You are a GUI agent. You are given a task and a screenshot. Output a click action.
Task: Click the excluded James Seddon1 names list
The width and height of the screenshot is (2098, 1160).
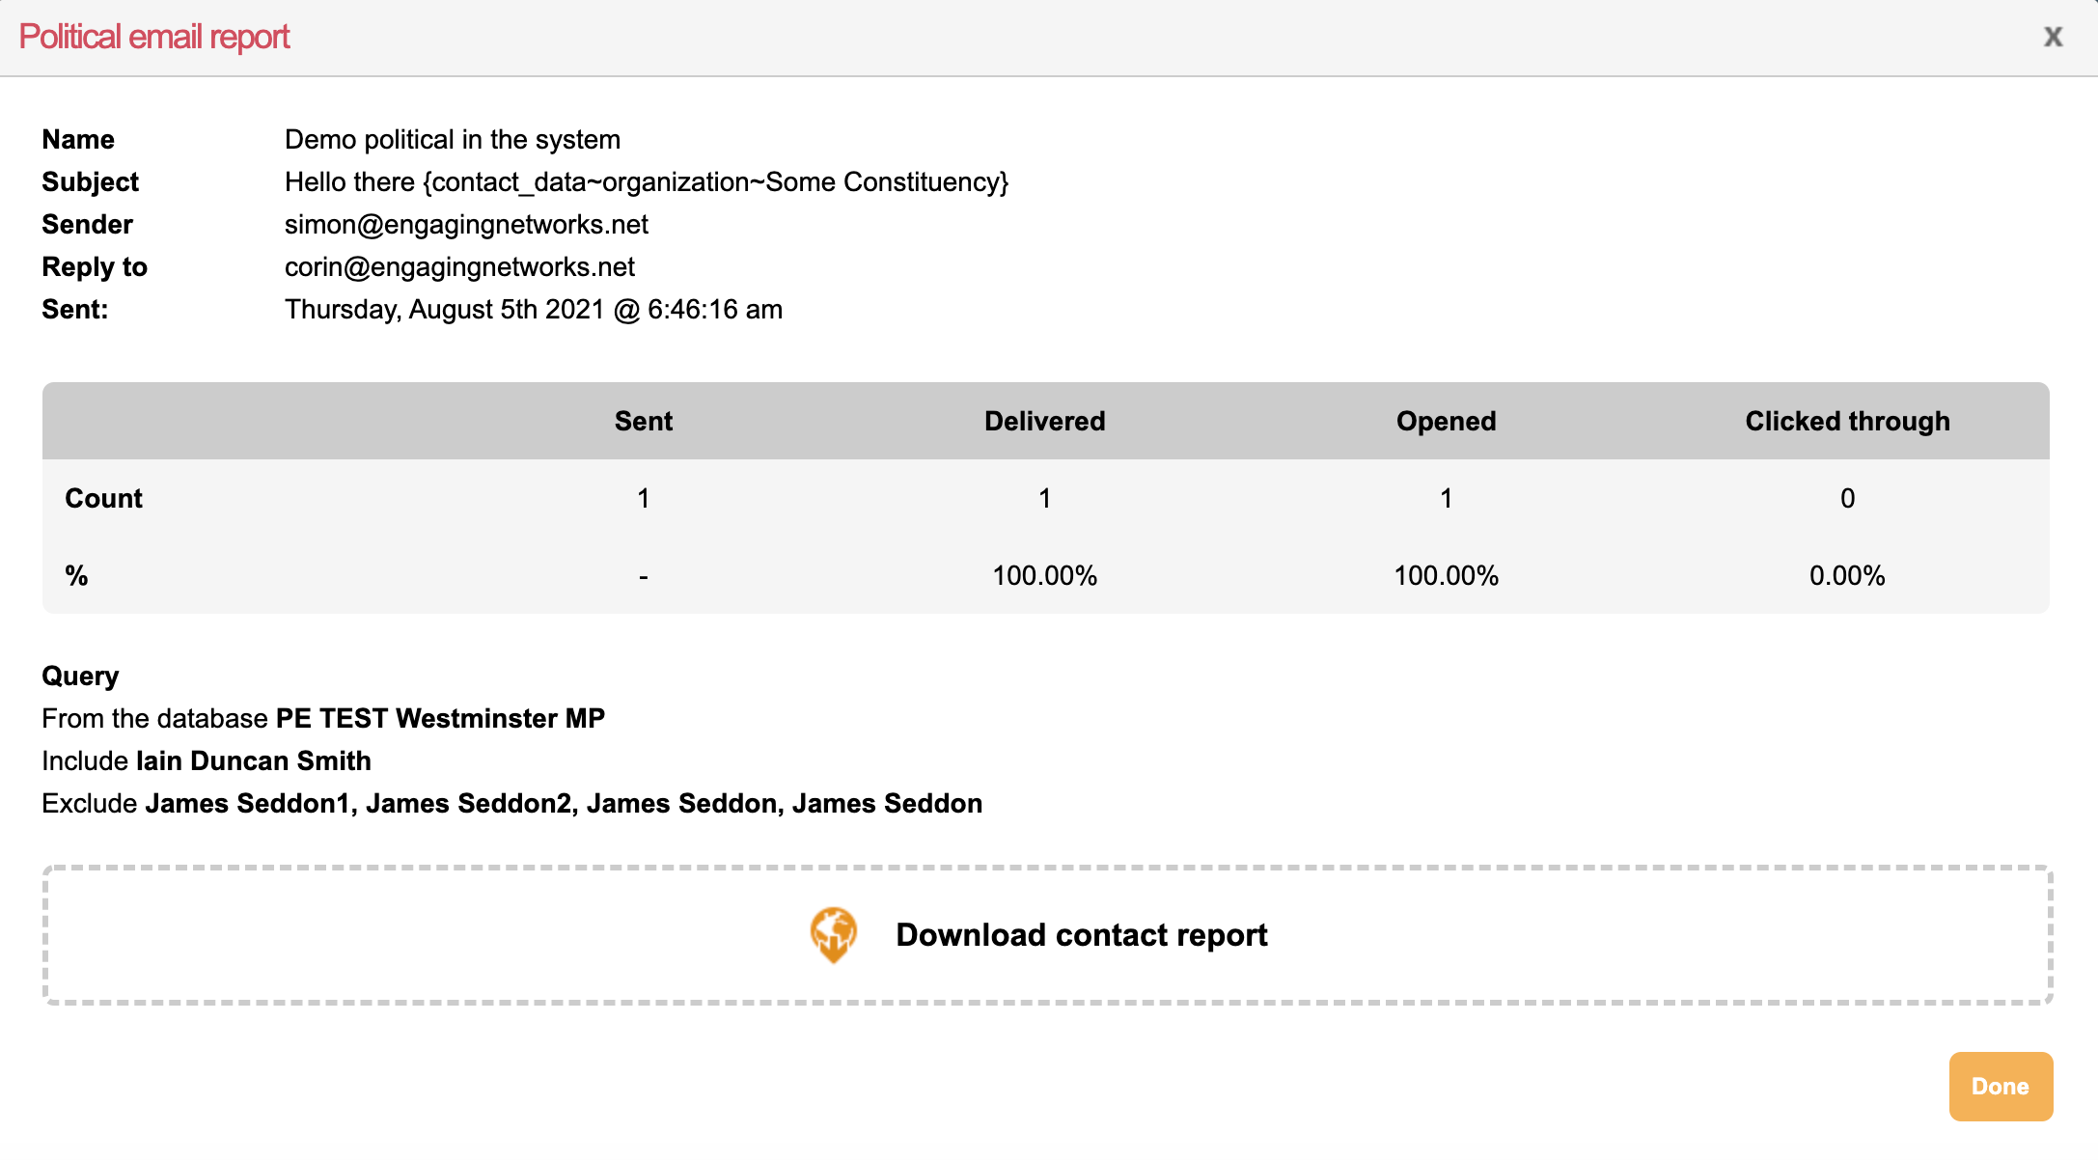(x=564, y=804)
